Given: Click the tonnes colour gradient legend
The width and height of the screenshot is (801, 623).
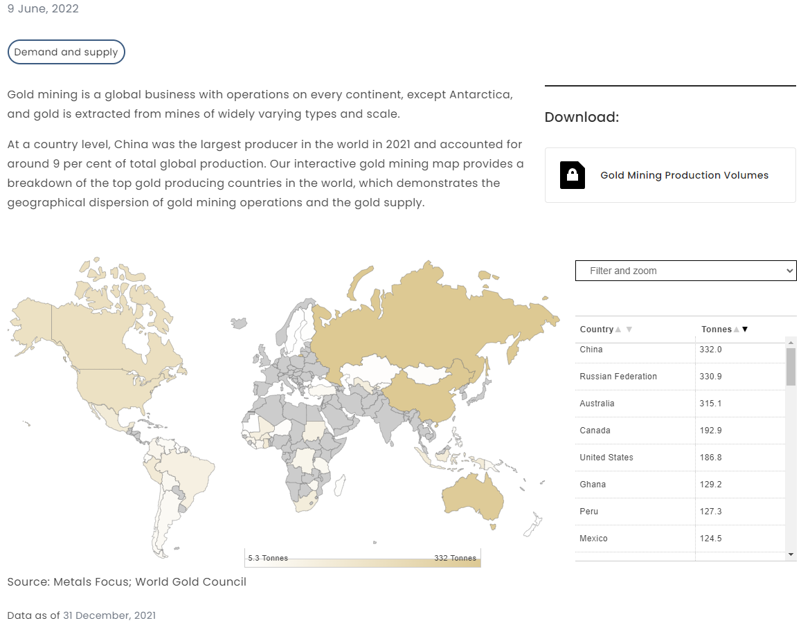Looking at the screenshot, I should pos(363,563).
